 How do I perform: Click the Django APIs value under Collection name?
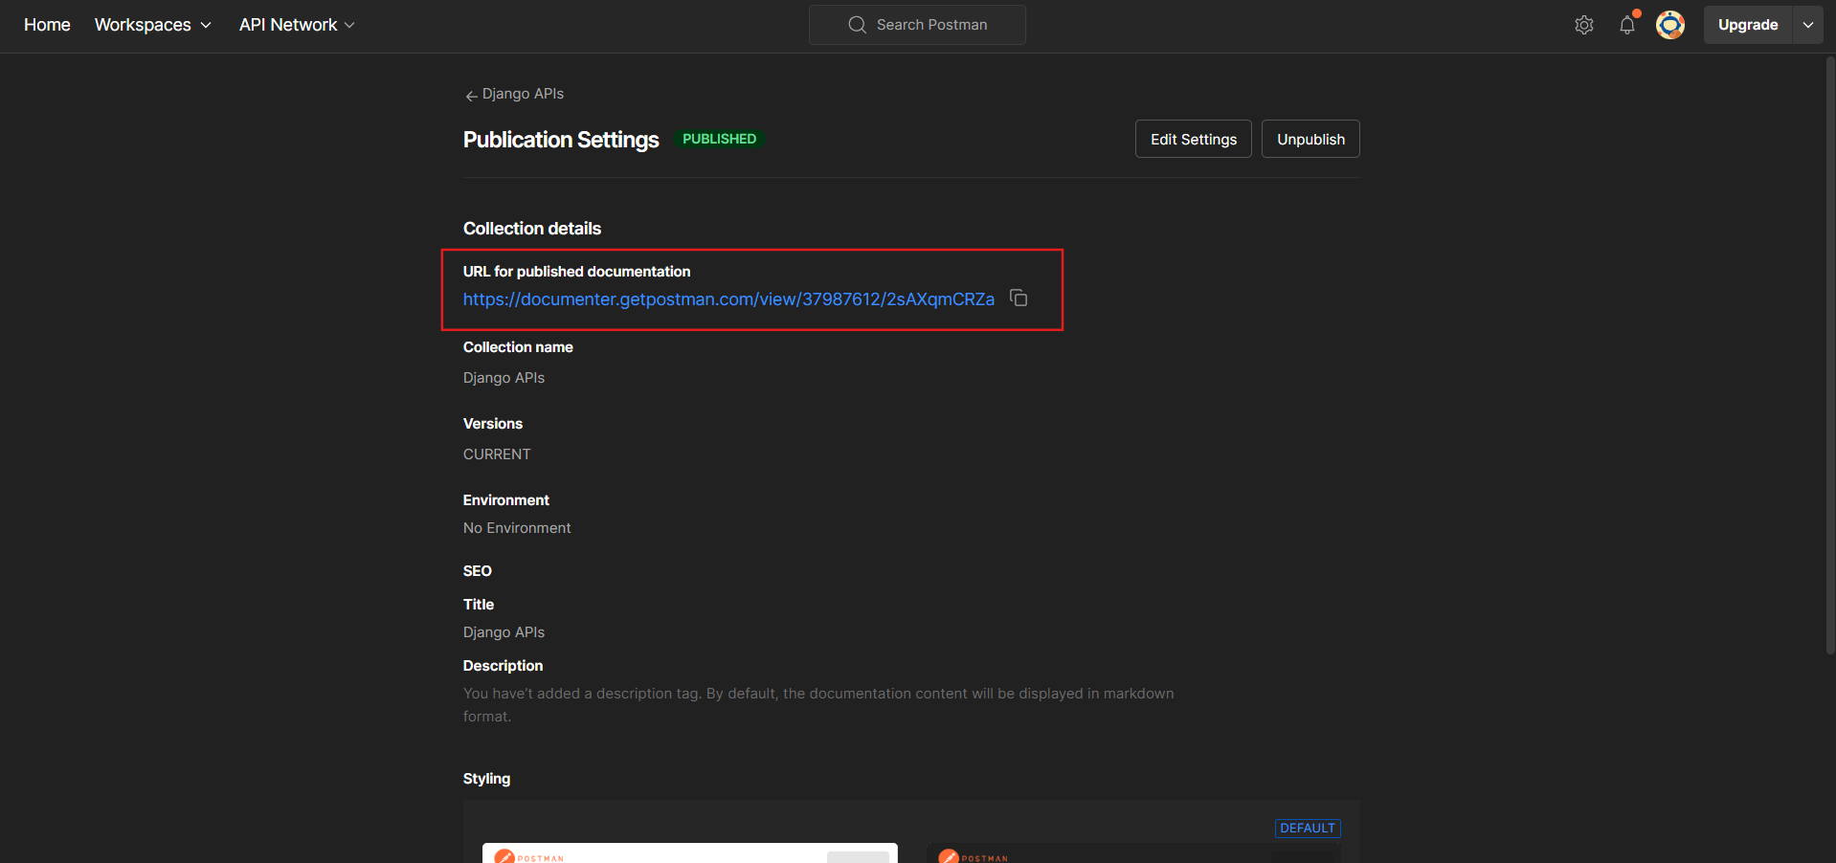tap(504, 378)
